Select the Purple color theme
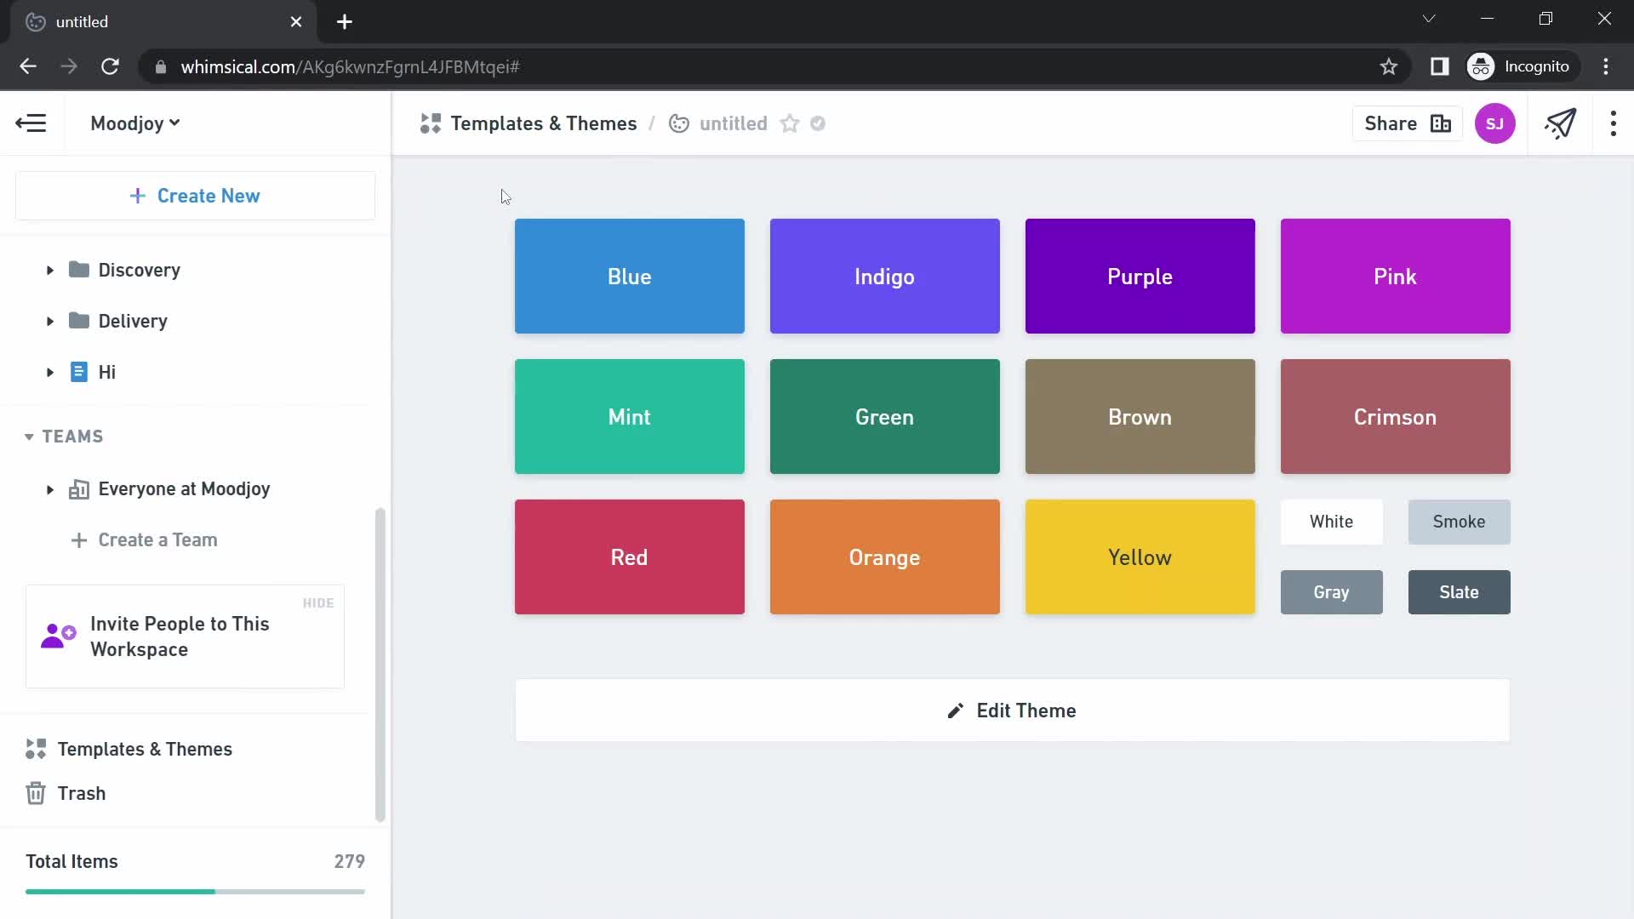The height and width of the screenshot is (919, 1634). [1139, 276]
